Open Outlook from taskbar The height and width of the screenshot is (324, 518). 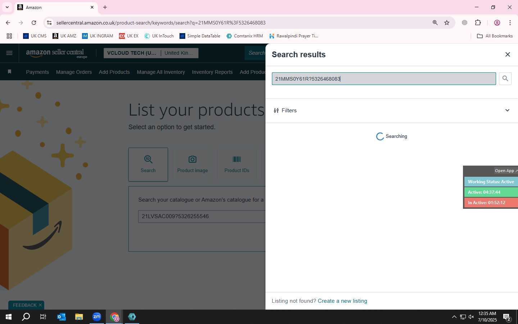point(62,317)
